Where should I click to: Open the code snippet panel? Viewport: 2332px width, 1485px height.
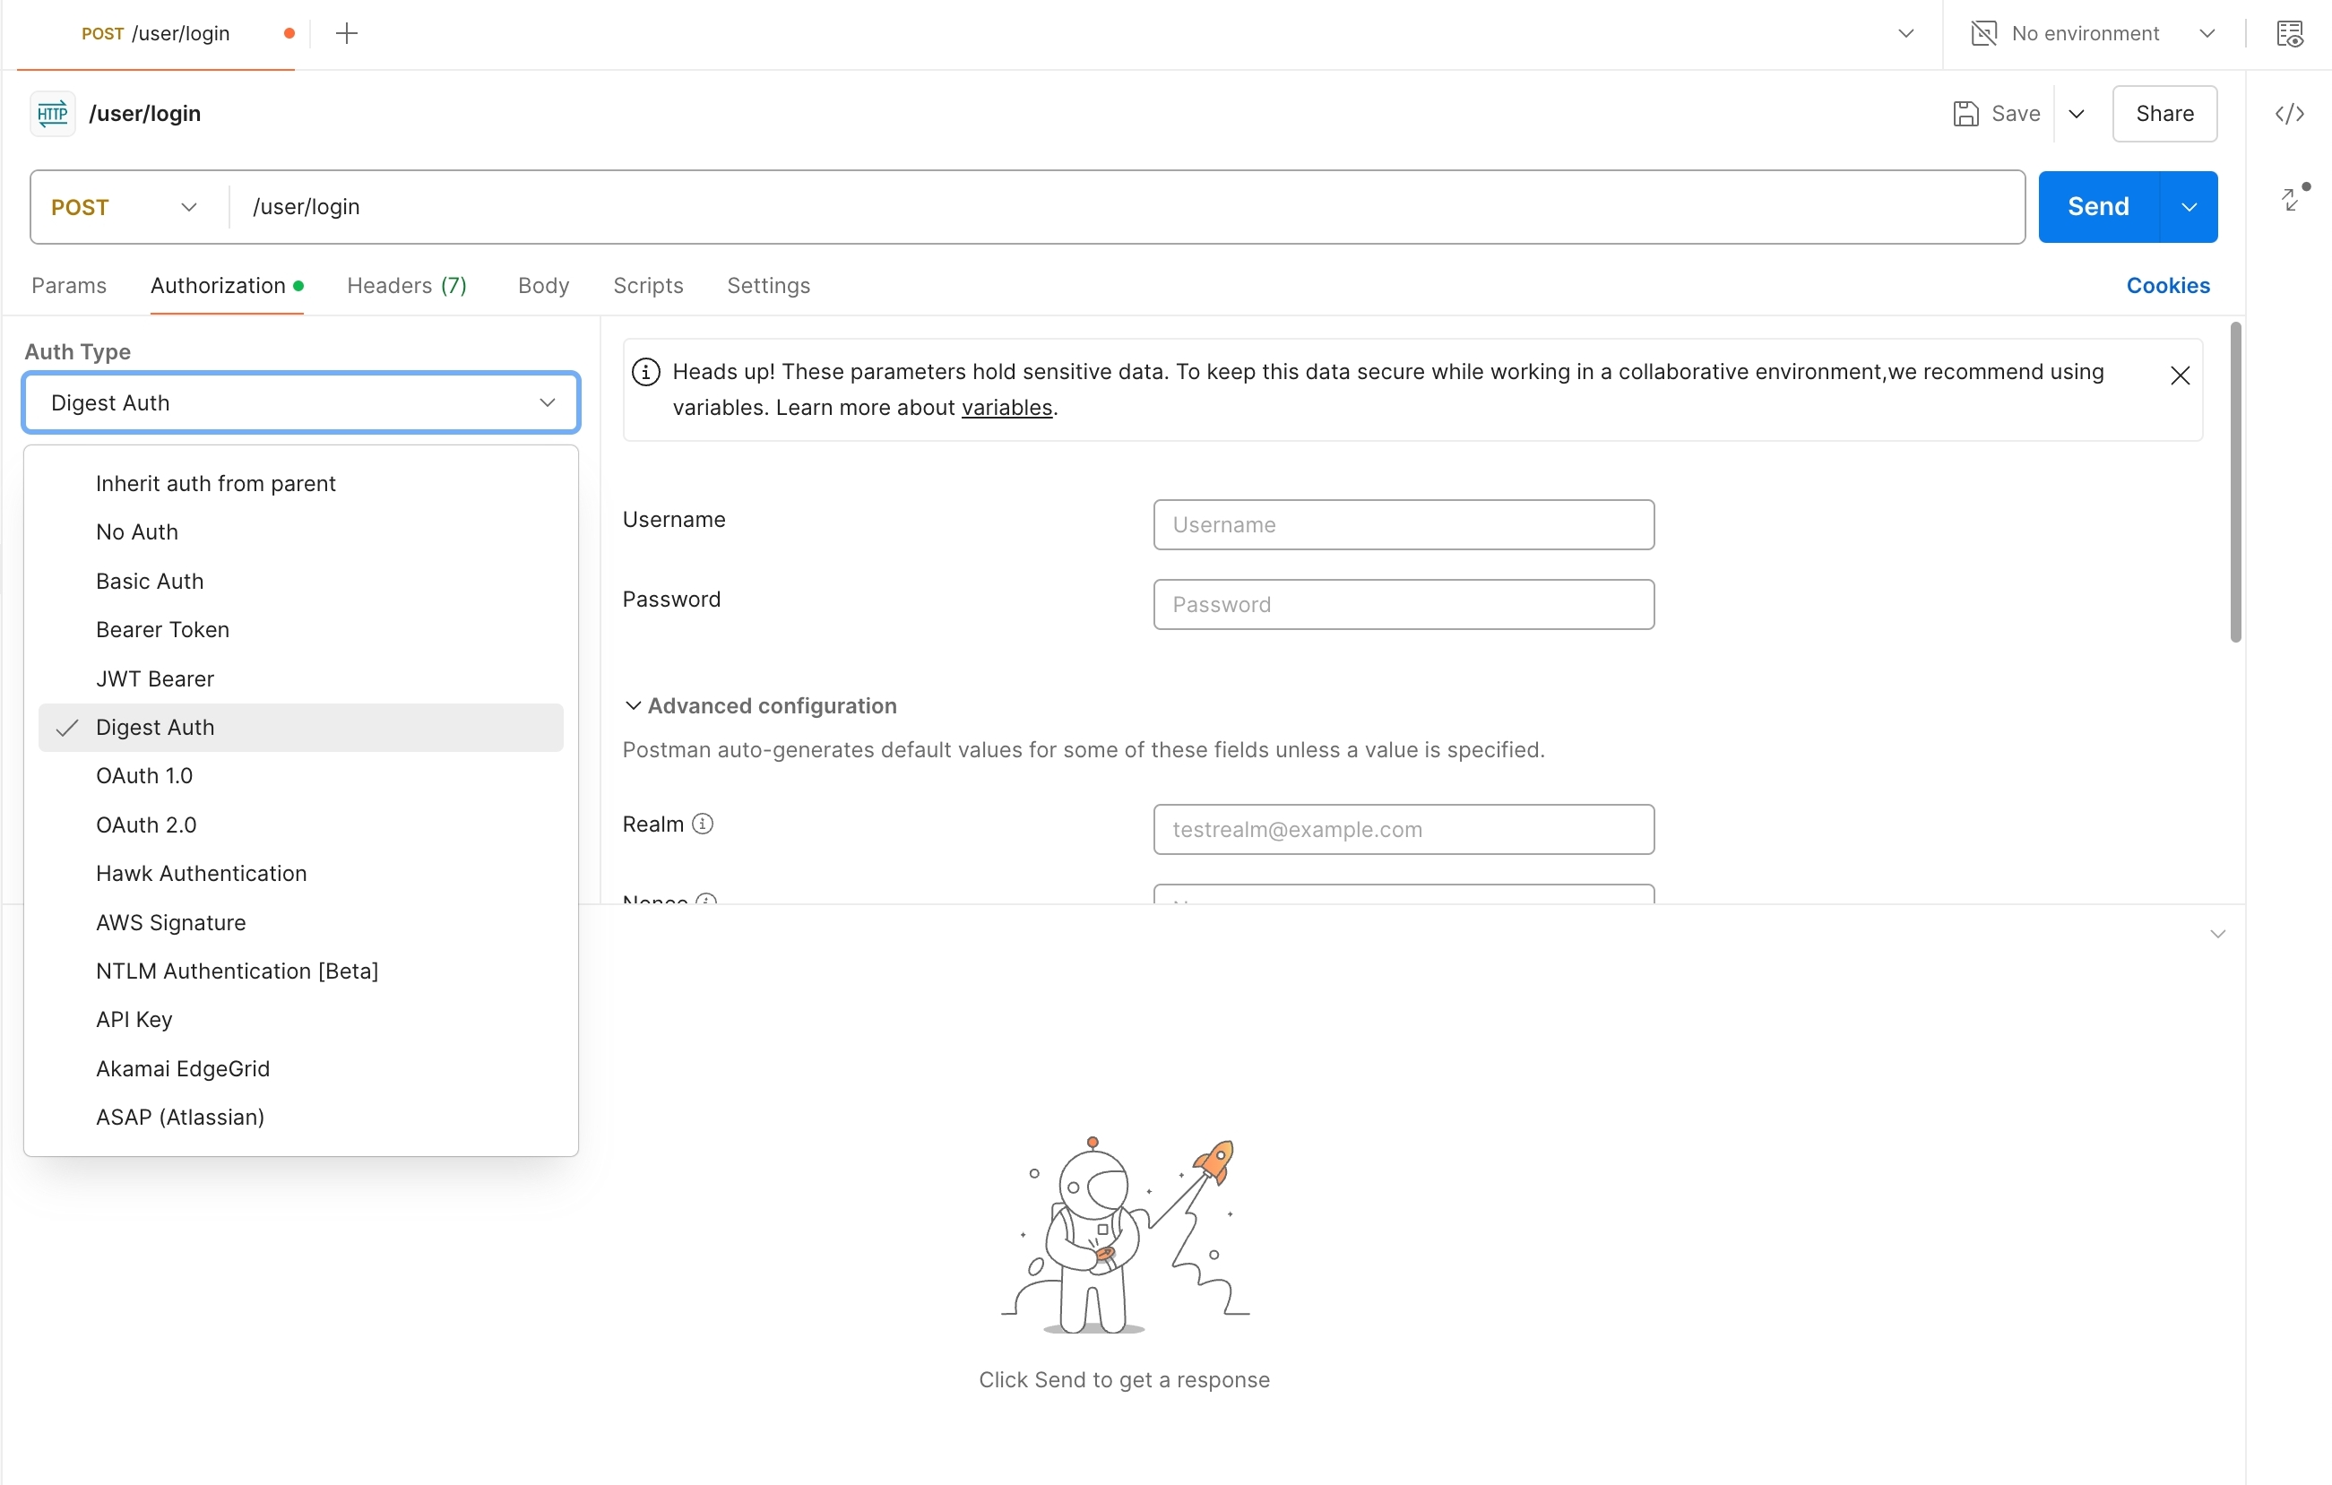2289,113
